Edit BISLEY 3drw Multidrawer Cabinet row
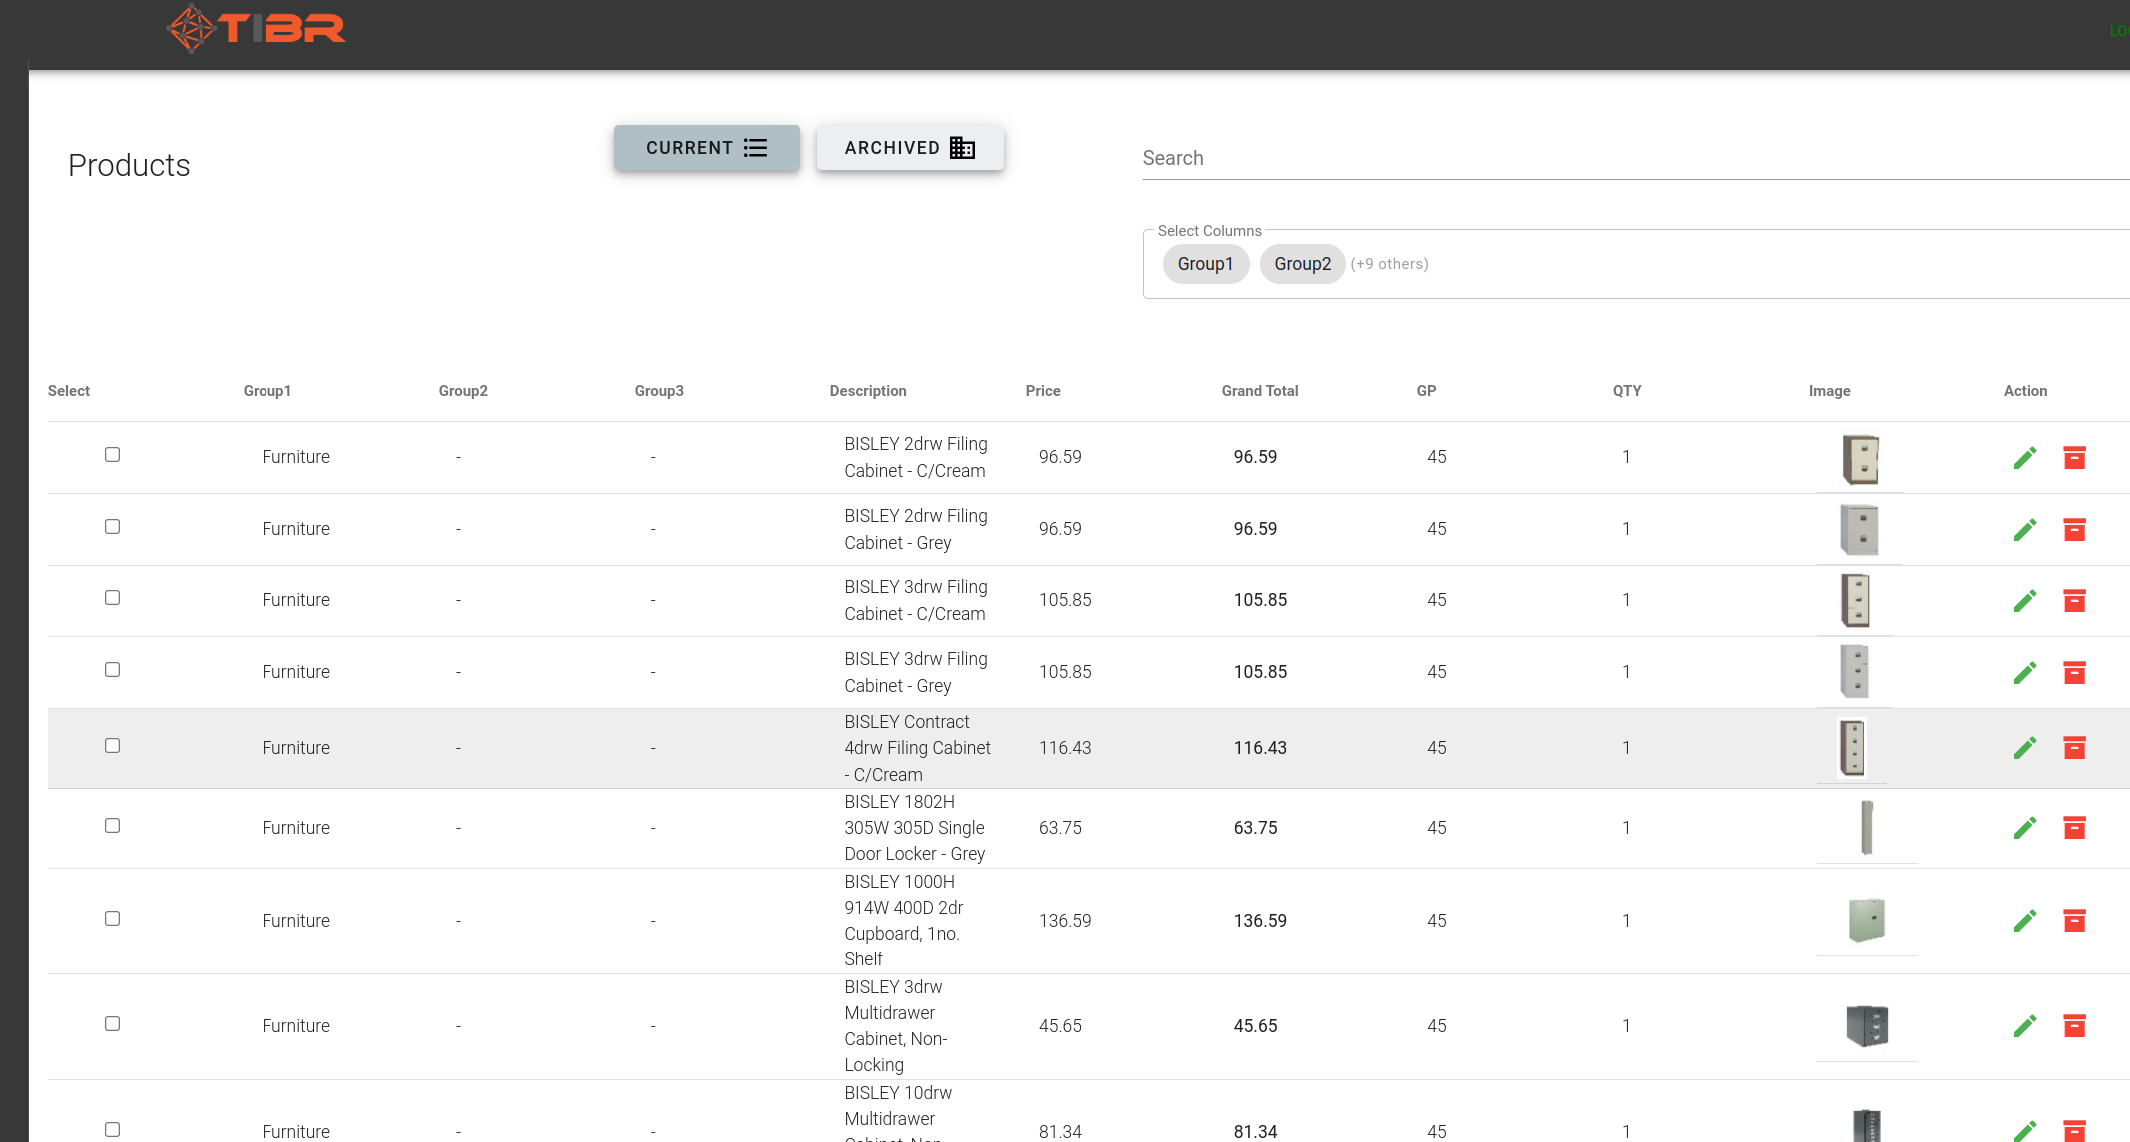The height and width of the screenshot is (1142, 2130). coord(2025,1026)
